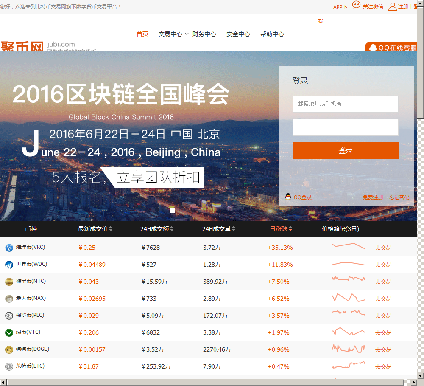Click the 忘记密码 link
The image size is (424, 386).
pos(399,197)
